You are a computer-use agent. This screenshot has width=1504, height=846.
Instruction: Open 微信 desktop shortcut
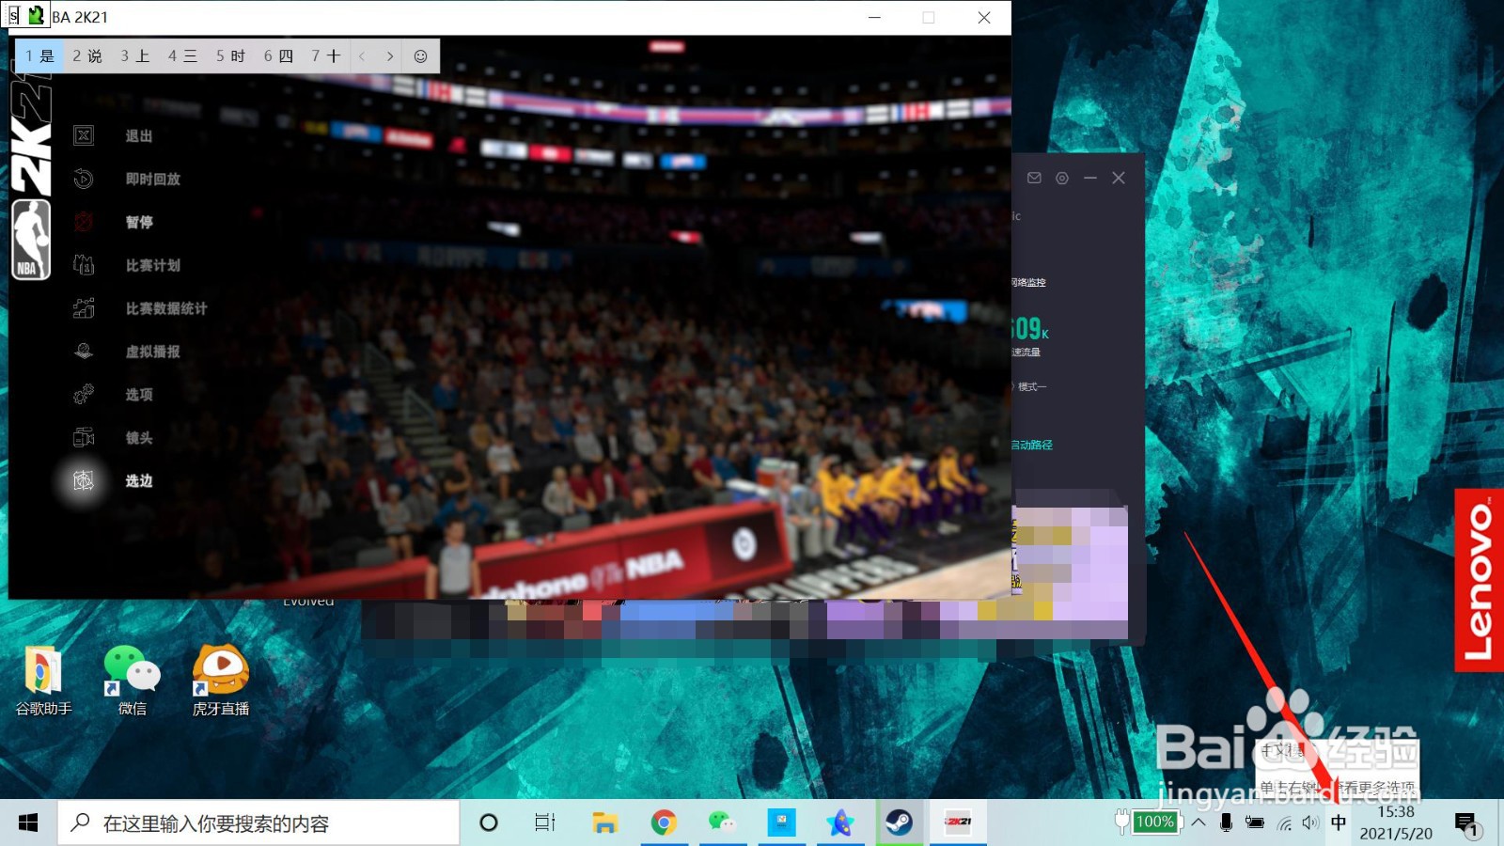coord(132,681)
